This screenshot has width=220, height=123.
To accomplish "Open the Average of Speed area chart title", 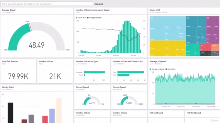I will point(157,61).
